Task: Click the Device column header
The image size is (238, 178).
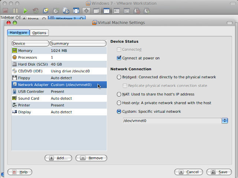Action: click(x=30, y=43)
